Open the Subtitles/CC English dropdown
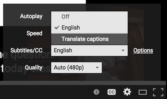The image size is (167, 99). [x=89, y=51]
